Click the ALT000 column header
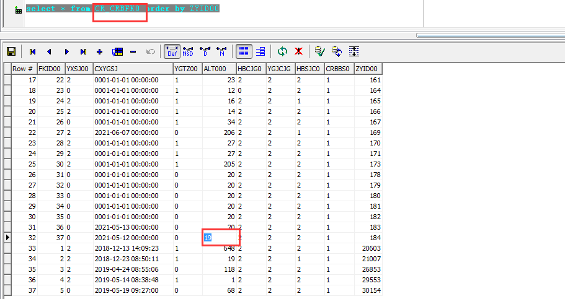 [x=219, y=69]
